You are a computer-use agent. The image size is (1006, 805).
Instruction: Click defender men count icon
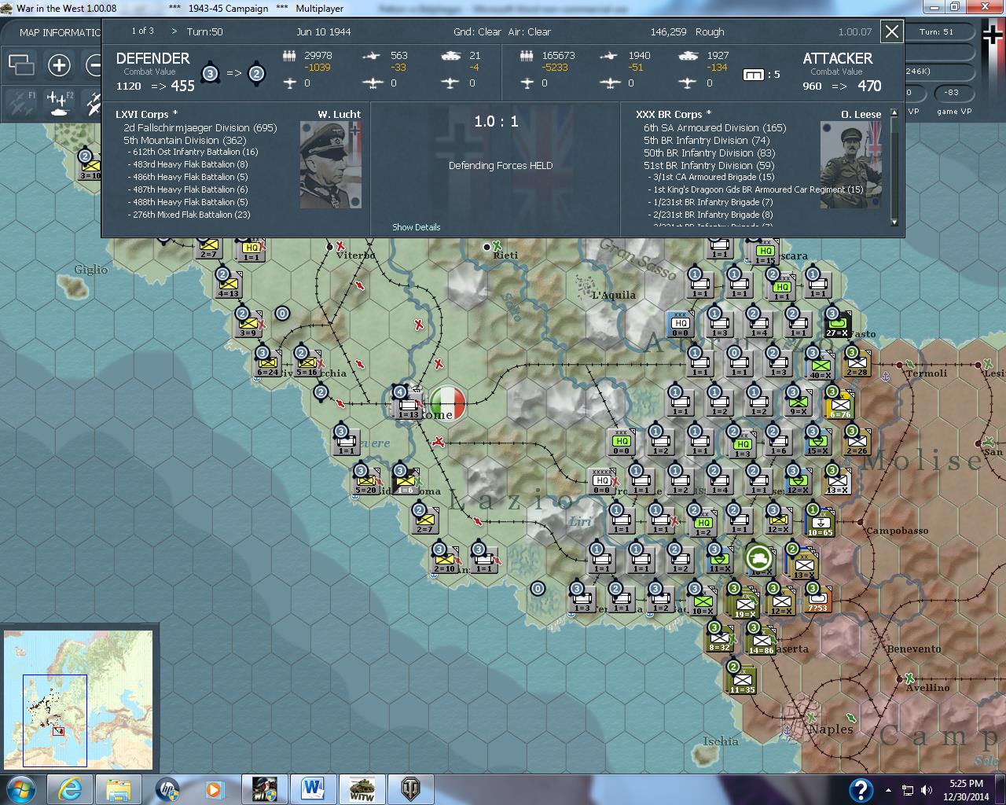pos(289,56)
